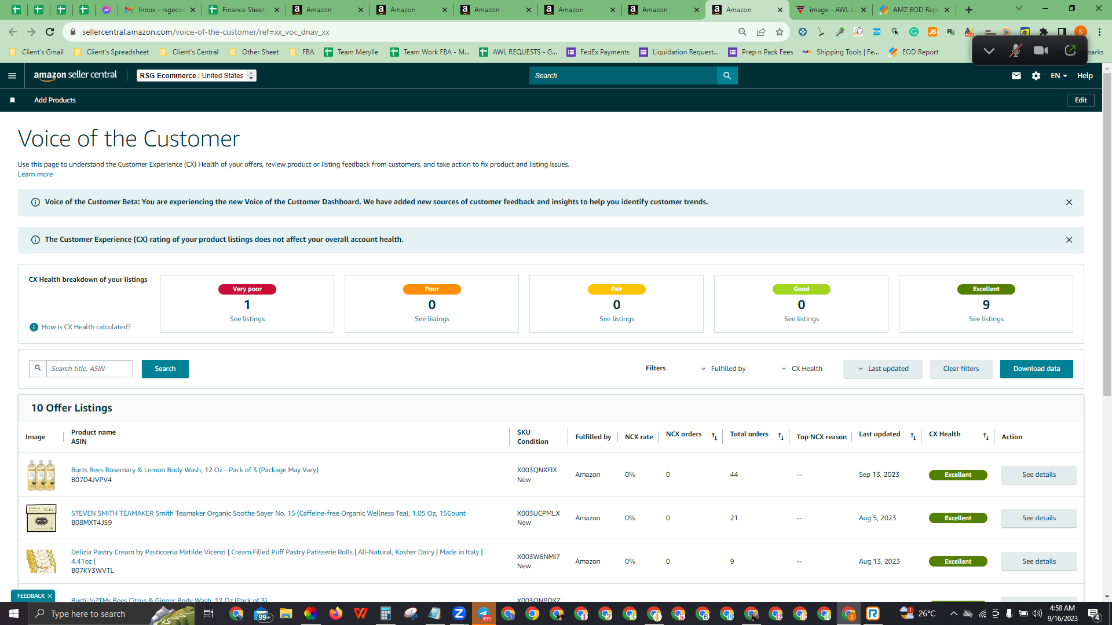Switch to the image - AWL tab
This screenshot has height=625, width=1112.
tap(831, 10)
